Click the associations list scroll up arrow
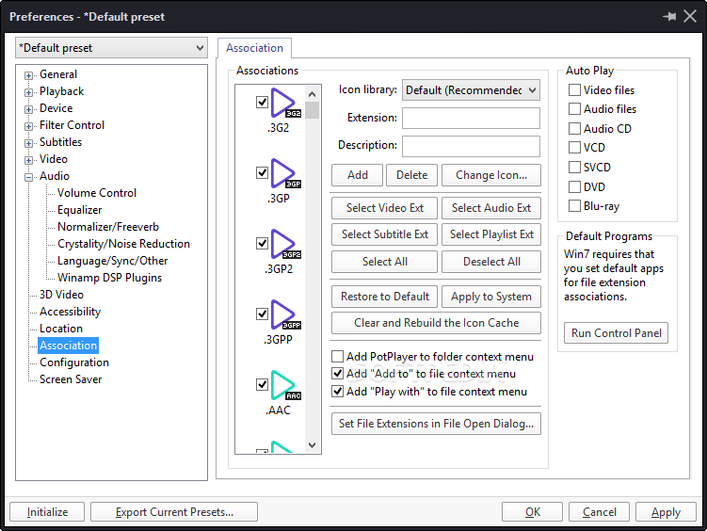The height and width of the screenshot is (531, 707). pyautogui.click(x=312, y=94)
